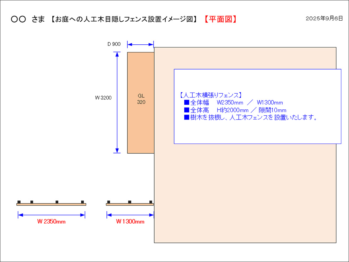Click the 全体幅 W2350mm / W1300mm line

[233, 103]
